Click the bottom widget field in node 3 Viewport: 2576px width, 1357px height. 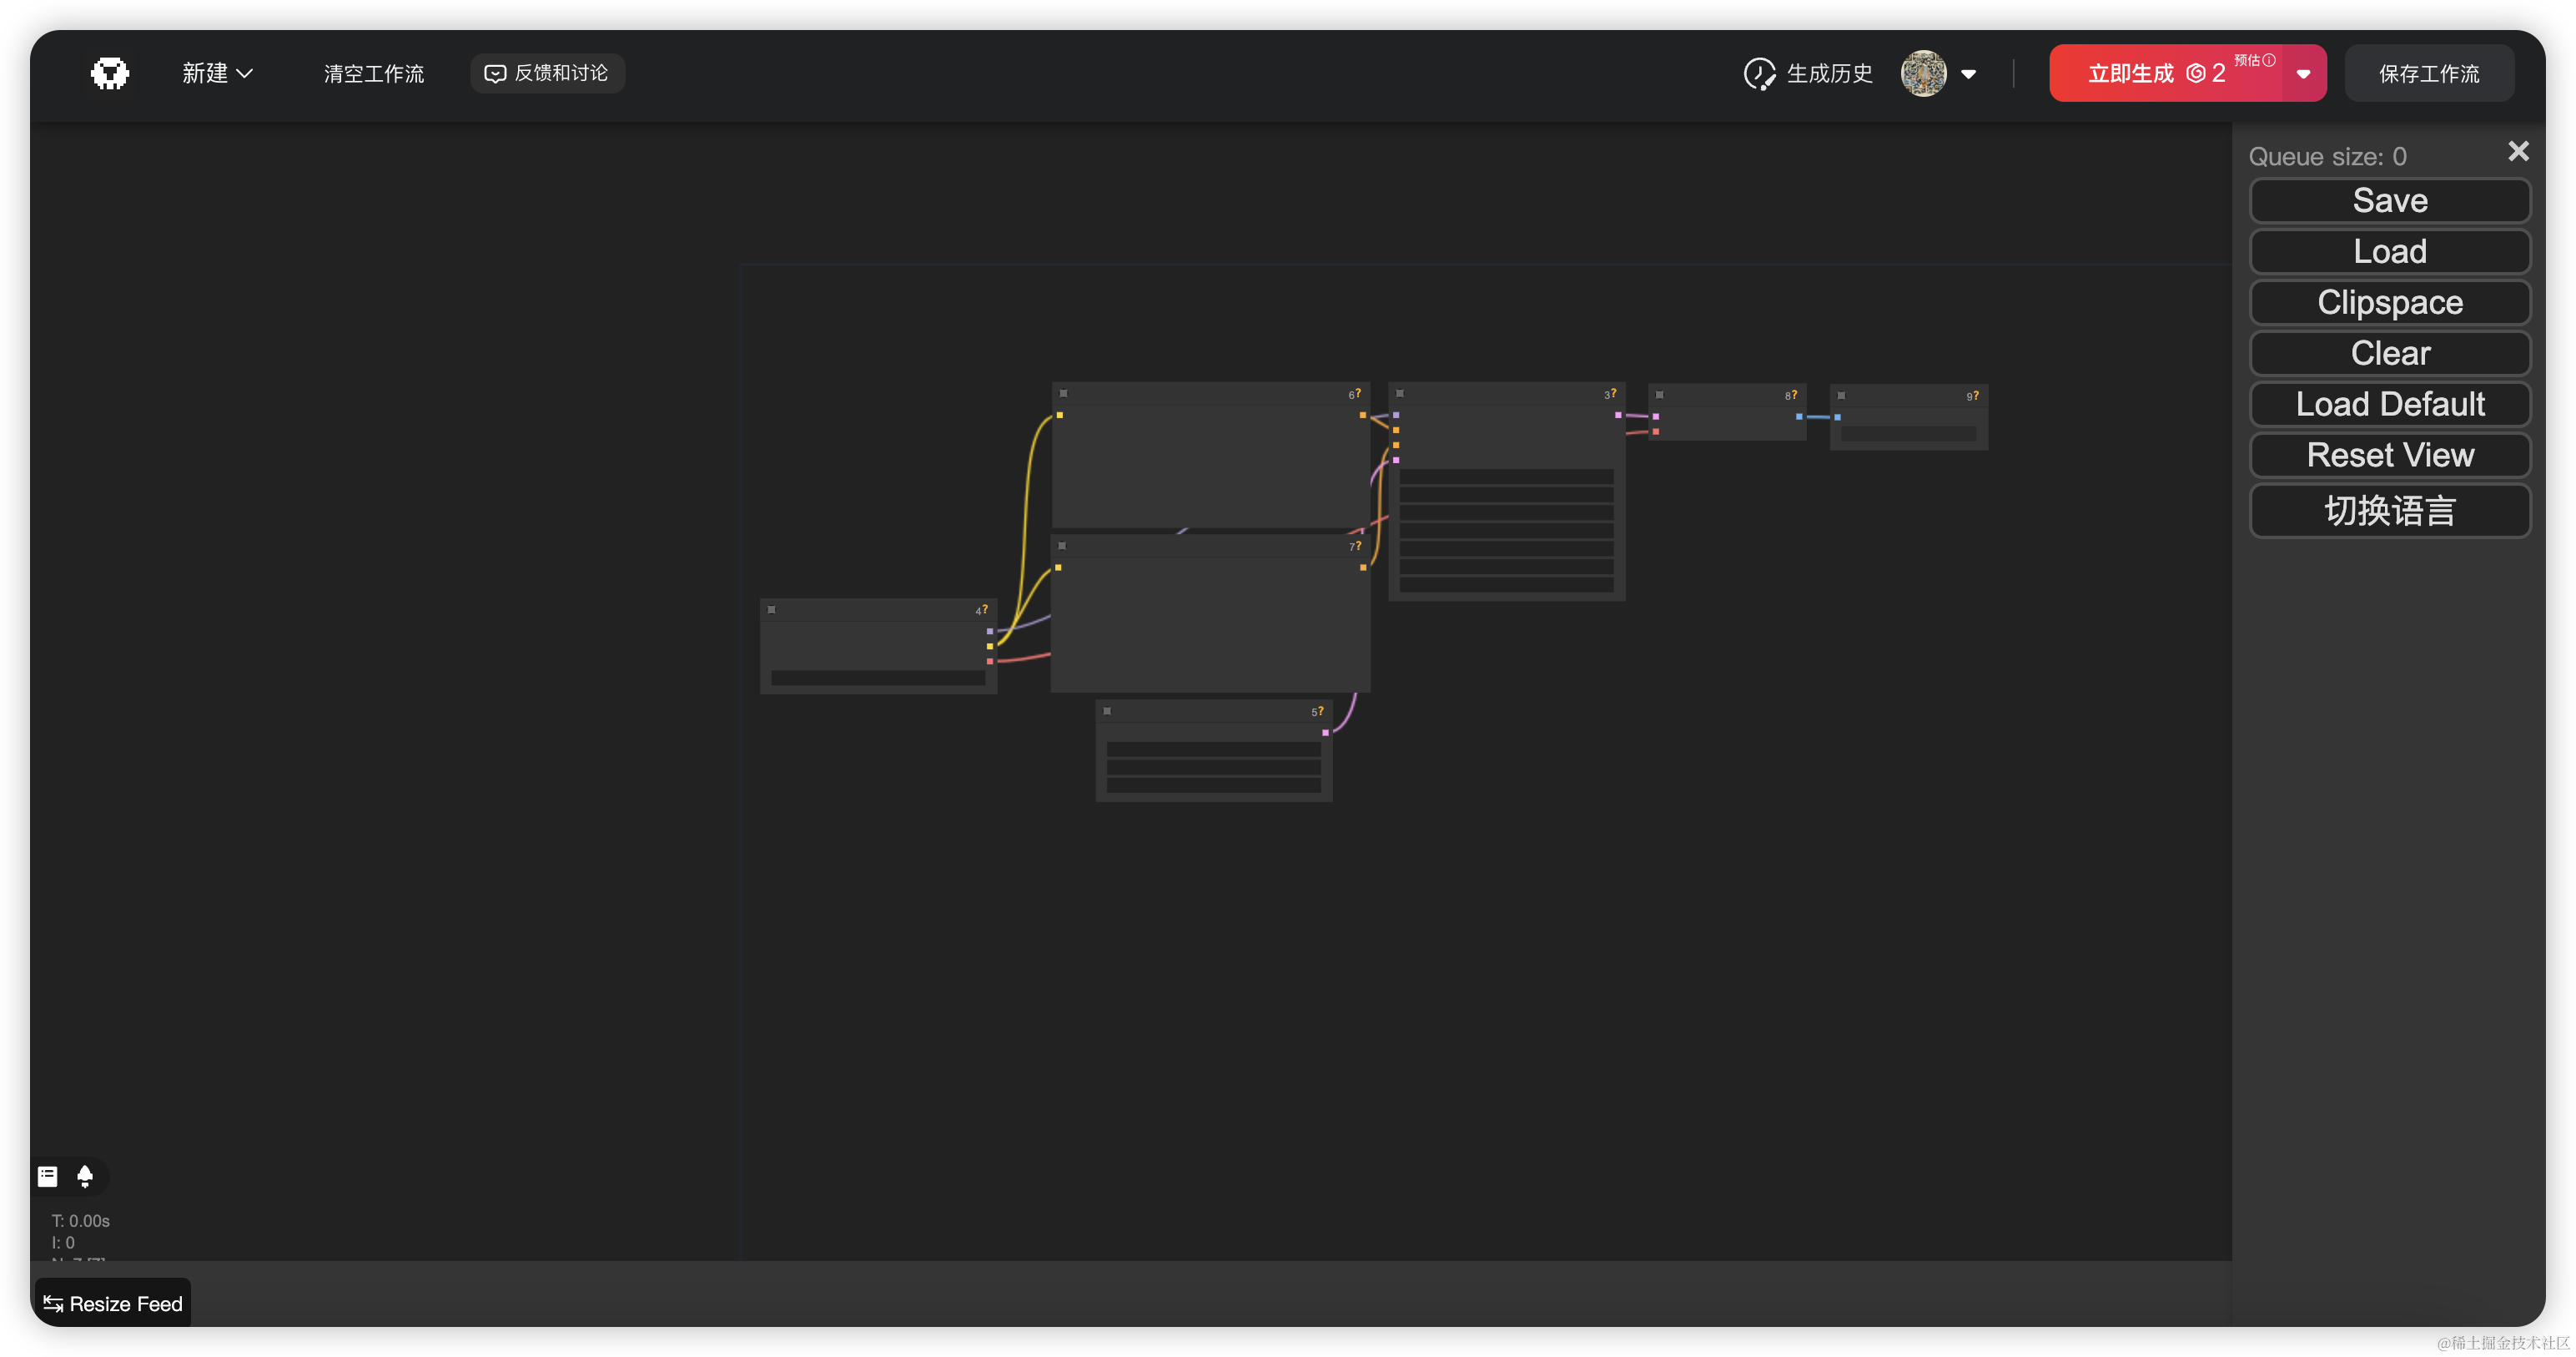1506,584
